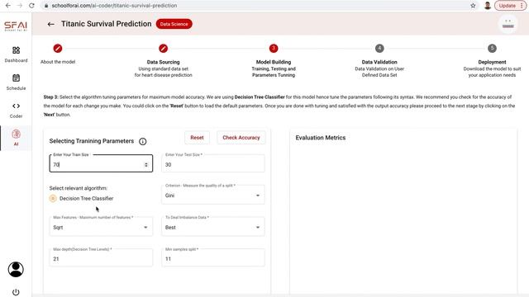The height and width of the screenshot is (297, 529).
Task: Click the Min samples split input field
Action: pyautogui.click(x=213, y=258)
